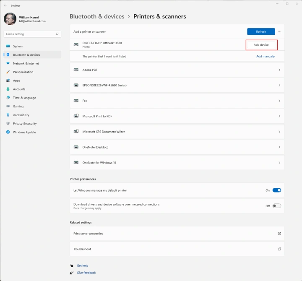Open the Personalization settings section
The width and height of the screenshot is (302, 281).
(23, 72)
